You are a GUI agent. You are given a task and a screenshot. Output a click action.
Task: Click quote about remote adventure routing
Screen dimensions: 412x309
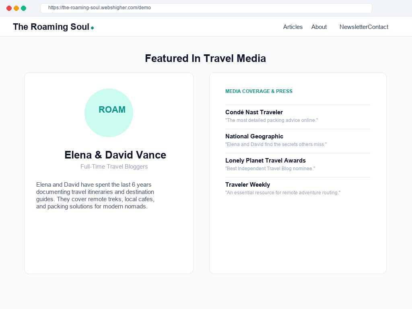pyautogui.click(x=283, y=193)
